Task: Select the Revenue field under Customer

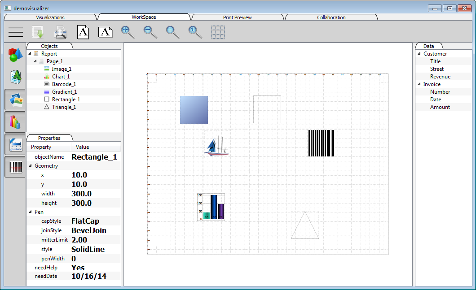Action: pyautogui.click(x=440, y=77)
